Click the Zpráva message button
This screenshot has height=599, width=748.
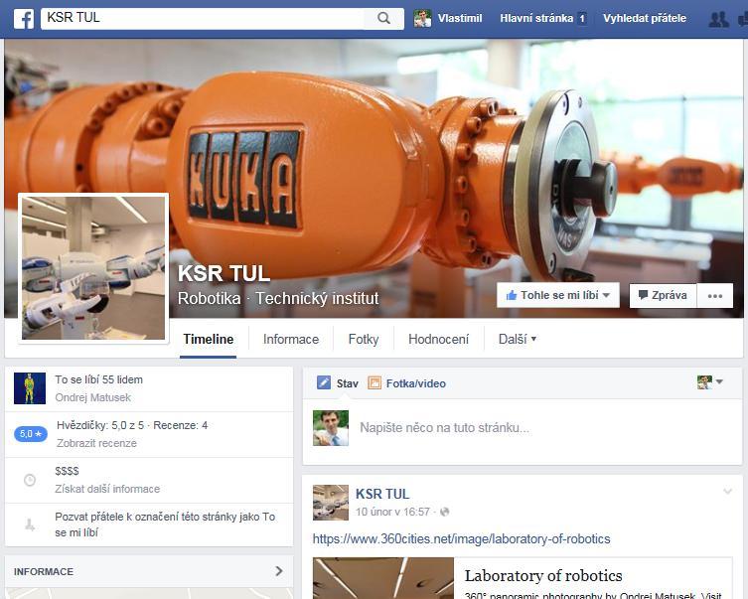coord(664,295)
